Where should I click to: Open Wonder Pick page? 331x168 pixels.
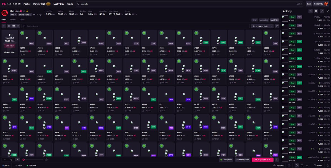tap(42, 4)
